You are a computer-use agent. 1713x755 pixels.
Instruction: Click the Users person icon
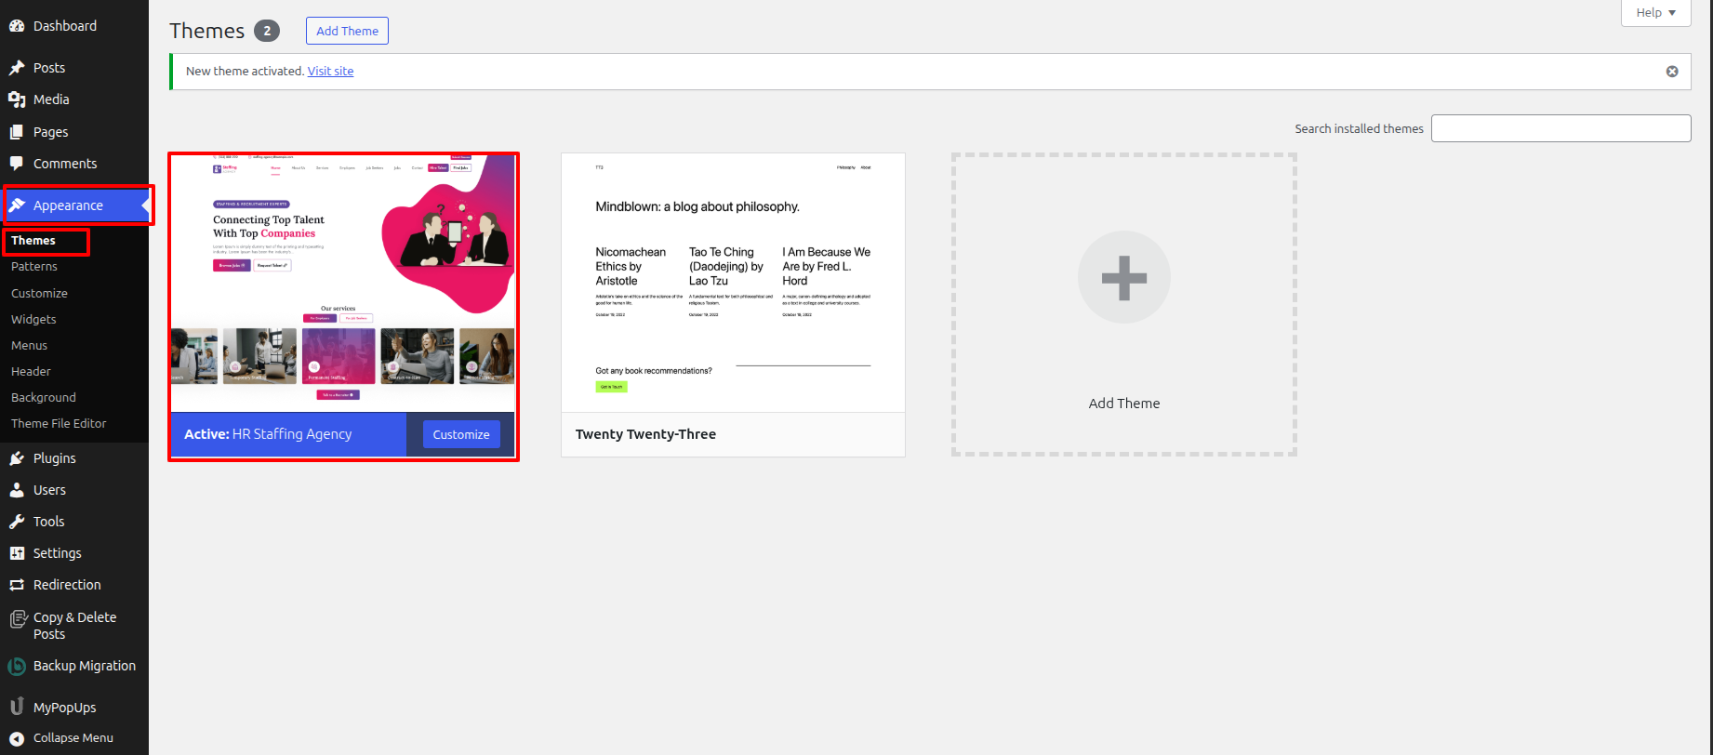click(17, 490)
